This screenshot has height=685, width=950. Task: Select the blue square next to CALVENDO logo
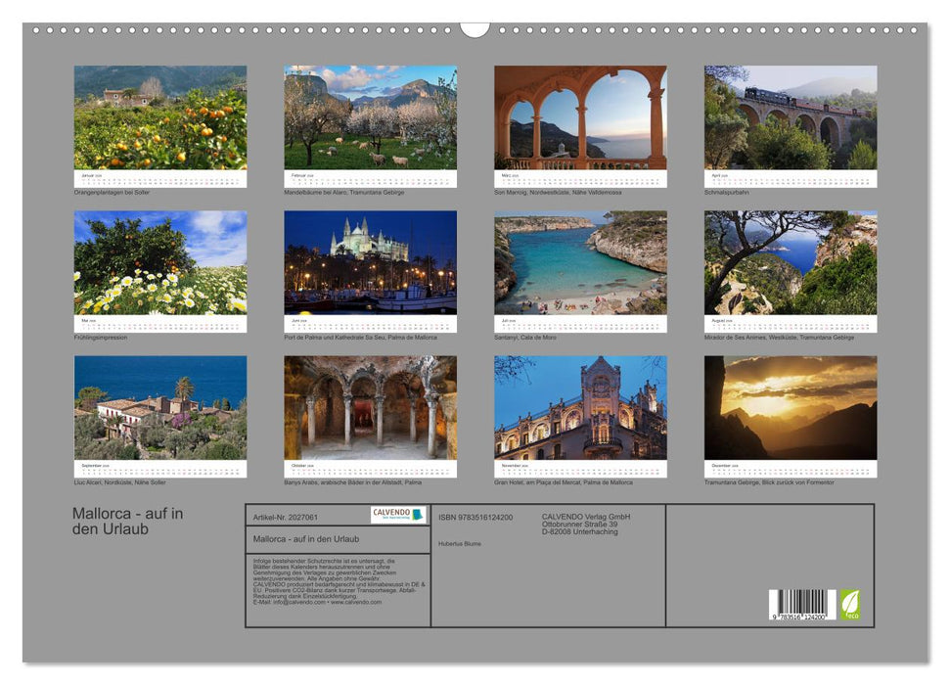(x=419, y=510)
